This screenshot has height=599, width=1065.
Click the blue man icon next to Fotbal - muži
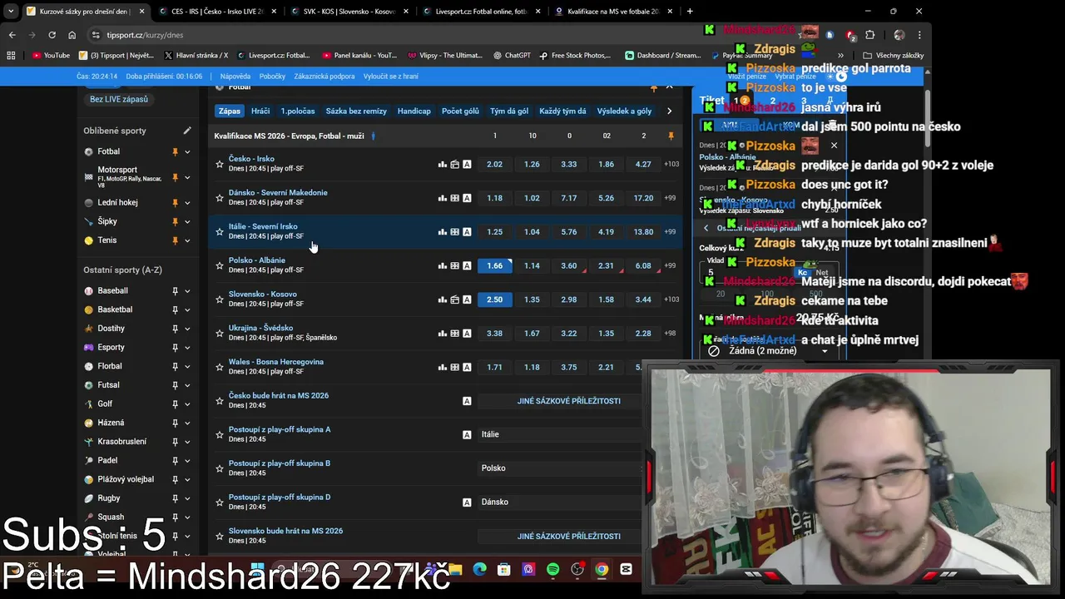click(373, 136)
